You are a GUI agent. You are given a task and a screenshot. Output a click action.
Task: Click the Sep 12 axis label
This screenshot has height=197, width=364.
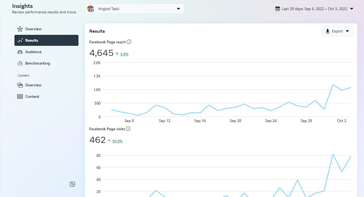165,121
